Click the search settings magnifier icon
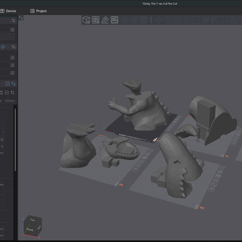The image size is (242, 242). (x=13, y=93)
